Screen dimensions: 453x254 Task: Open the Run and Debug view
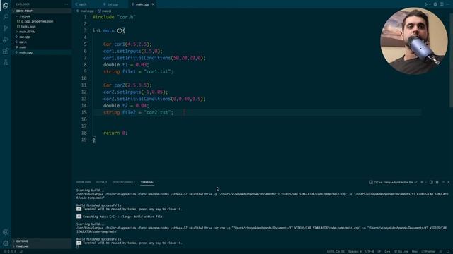coord(6,40)
